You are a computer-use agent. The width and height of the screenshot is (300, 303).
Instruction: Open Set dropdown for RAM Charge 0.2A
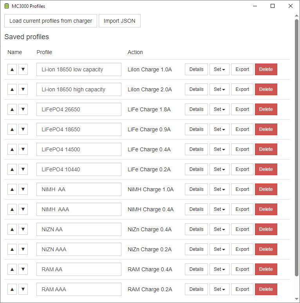tap(219, 289)
